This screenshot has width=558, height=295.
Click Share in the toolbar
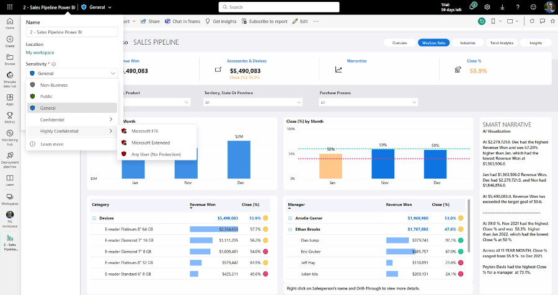pyautogui.click(x=150, y=21)
